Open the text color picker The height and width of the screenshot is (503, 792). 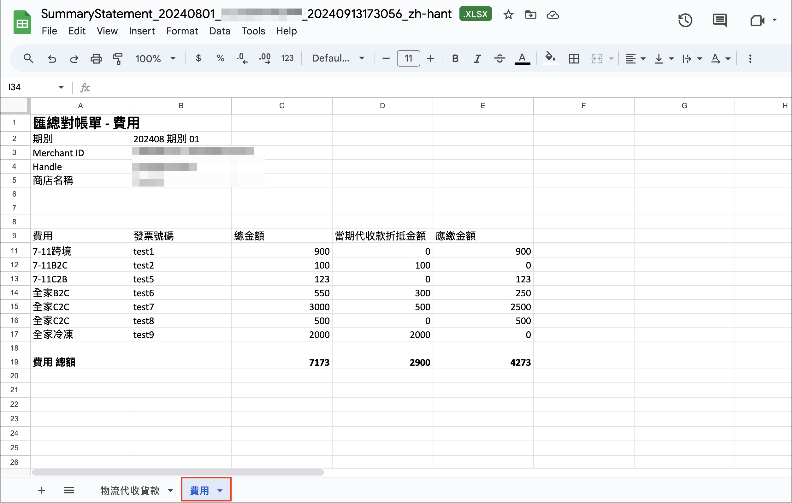522,59
